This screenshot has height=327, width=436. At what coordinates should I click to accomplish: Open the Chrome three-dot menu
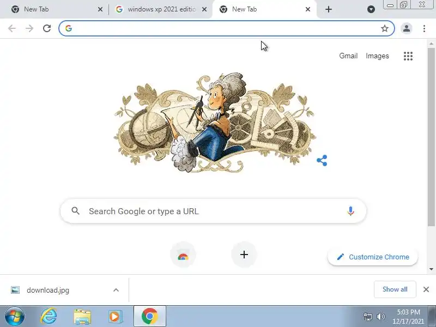pos(424,28)
